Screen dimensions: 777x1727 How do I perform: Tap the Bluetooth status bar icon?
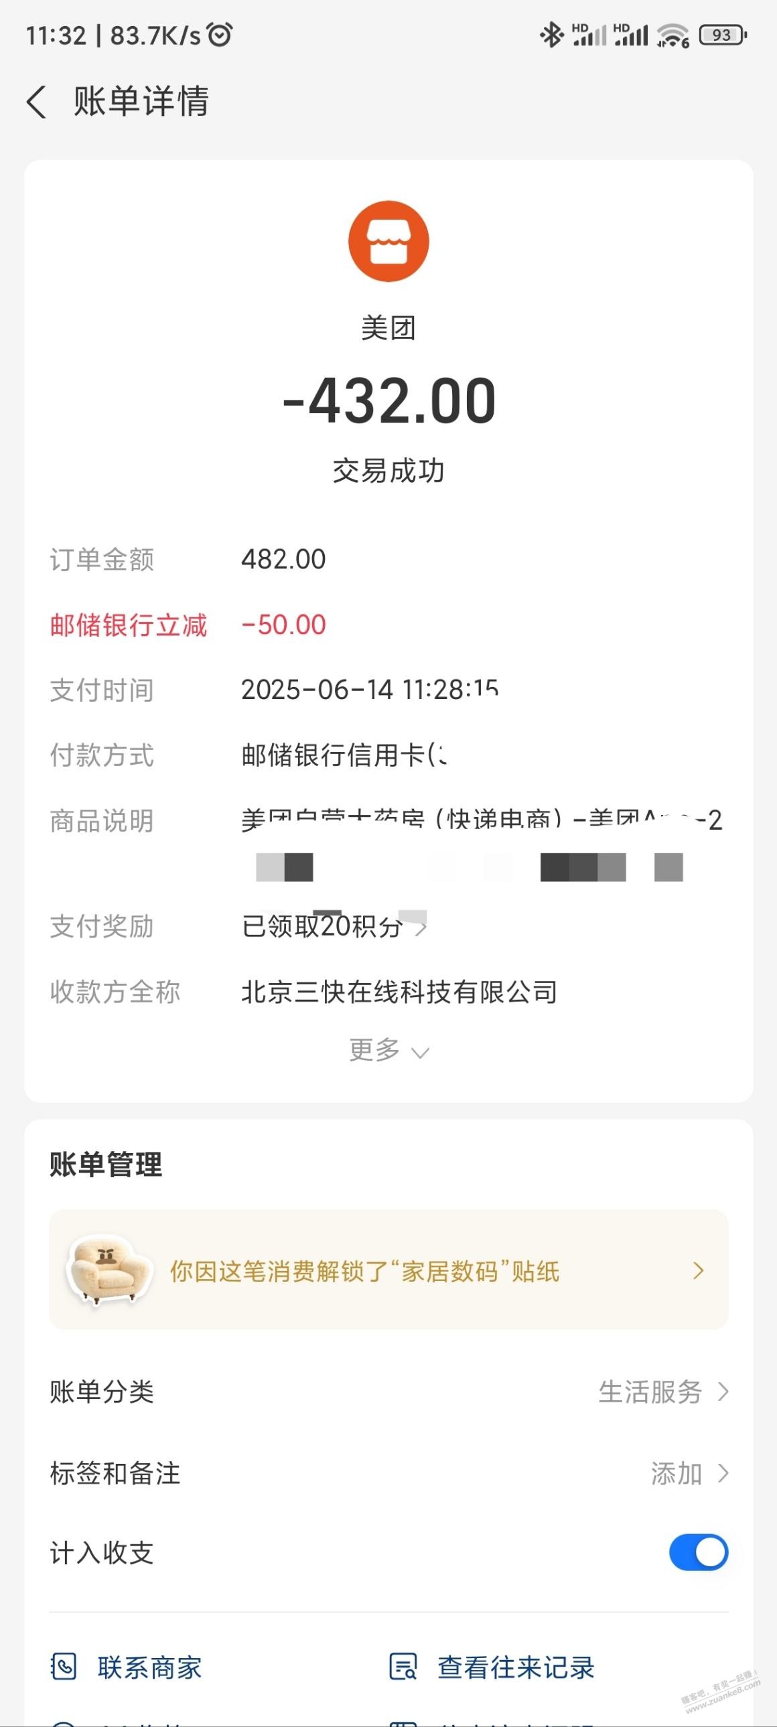[551, 35]
